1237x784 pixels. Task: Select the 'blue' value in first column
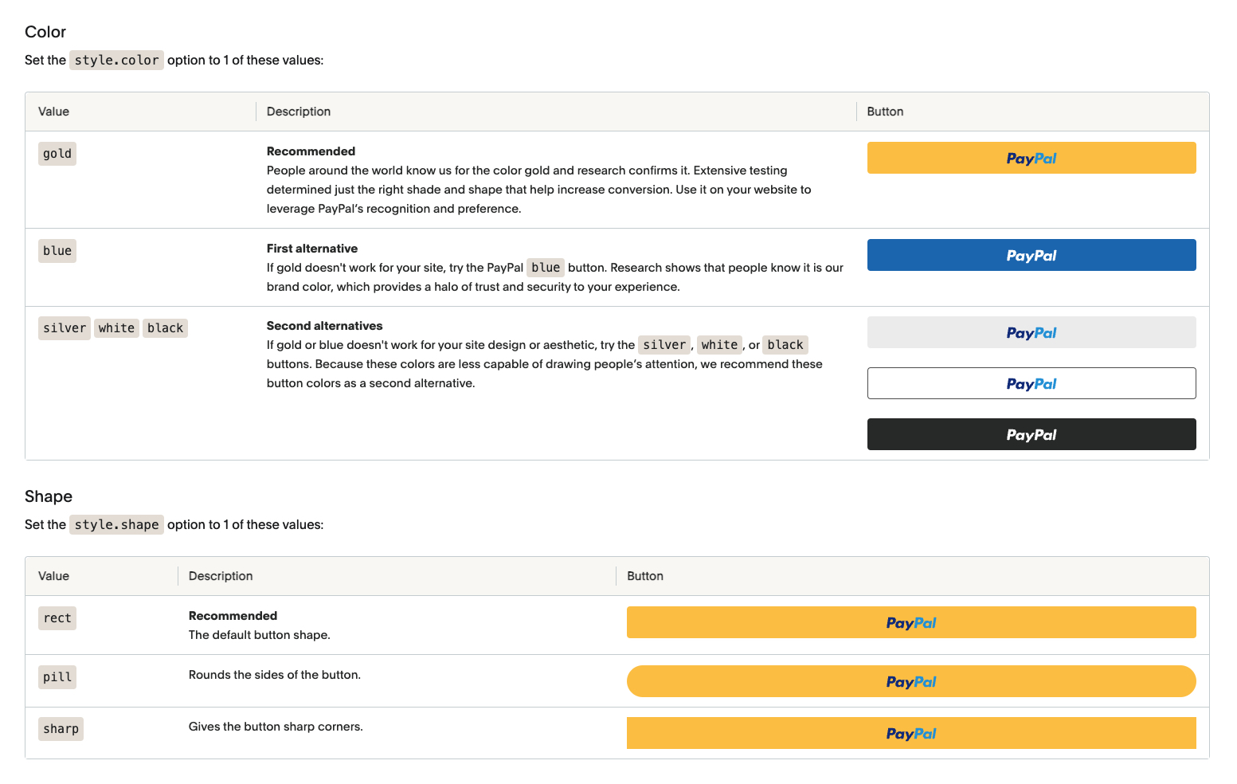pos(57,251)
